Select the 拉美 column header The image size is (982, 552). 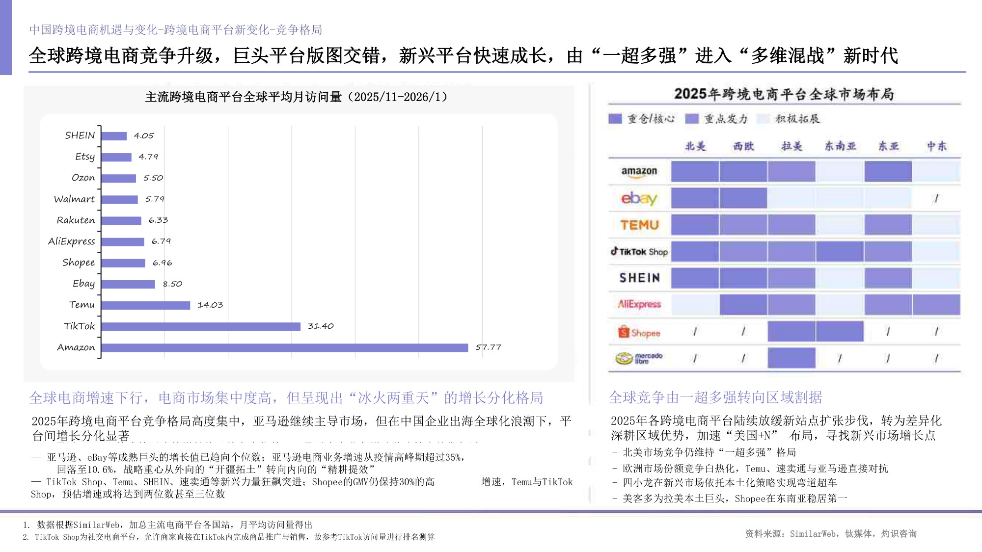791,146
